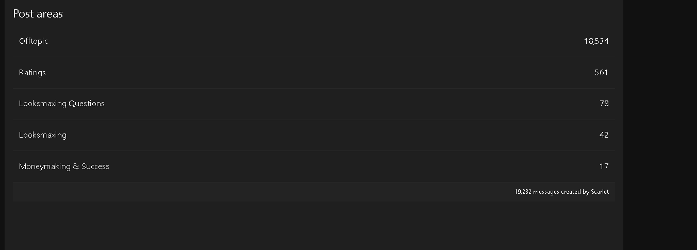This screenshot has height=250, width=697.
Task: Click the 18,534 Offtopic post count
Action: [596, 41]
